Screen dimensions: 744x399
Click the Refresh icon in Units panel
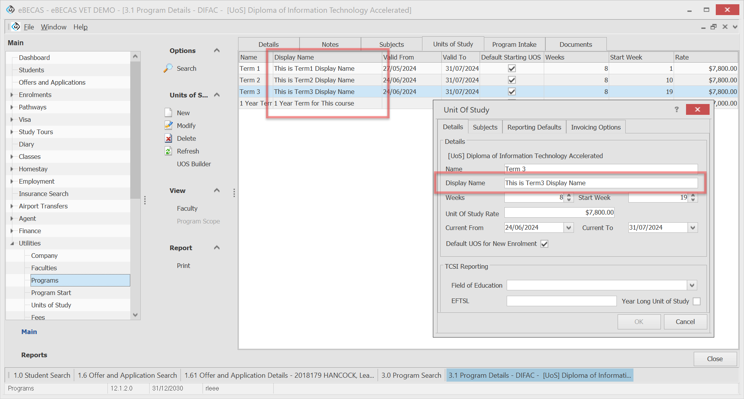tap(168, 151)
